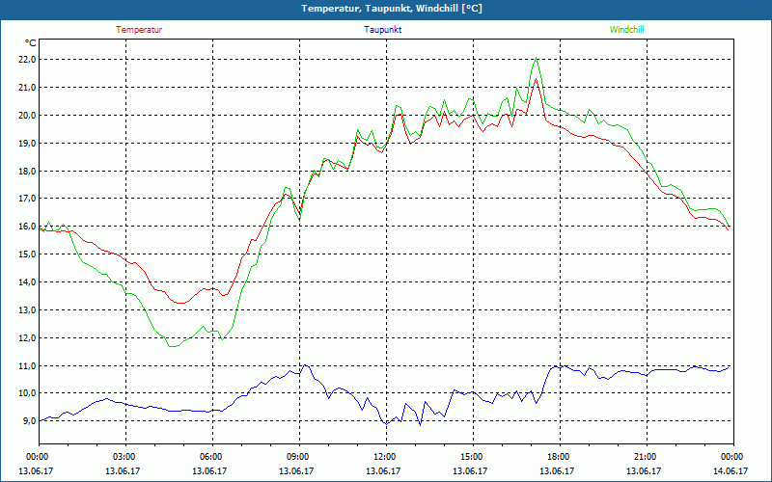Viewport: 772px width, 482px height.
Task: Click the 12:00 time axis label
Action: coord(385,457)
